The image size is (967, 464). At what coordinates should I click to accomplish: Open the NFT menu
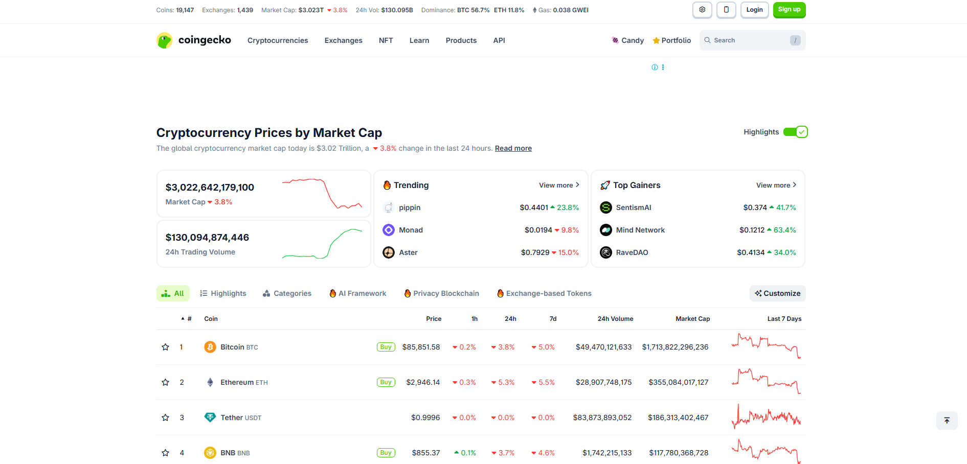point(386,40)
